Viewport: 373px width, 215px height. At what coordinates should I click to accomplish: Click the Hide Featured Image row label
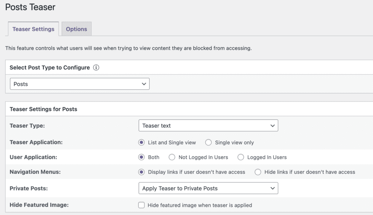point(39,205)
